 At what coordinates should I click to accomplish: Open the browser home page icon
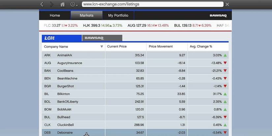[62, 4]
